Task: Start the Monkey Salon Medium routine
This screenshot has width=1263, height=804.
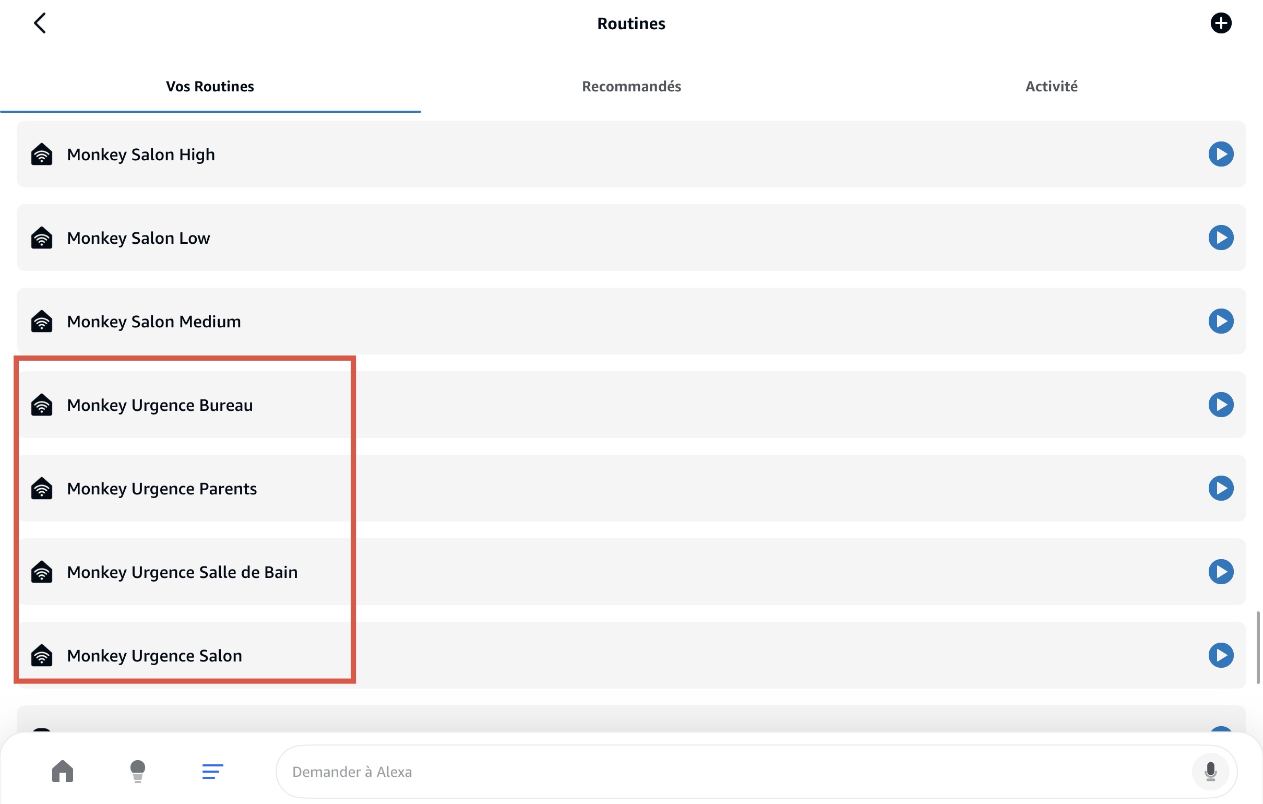Action: click(x=1221, y=321)
